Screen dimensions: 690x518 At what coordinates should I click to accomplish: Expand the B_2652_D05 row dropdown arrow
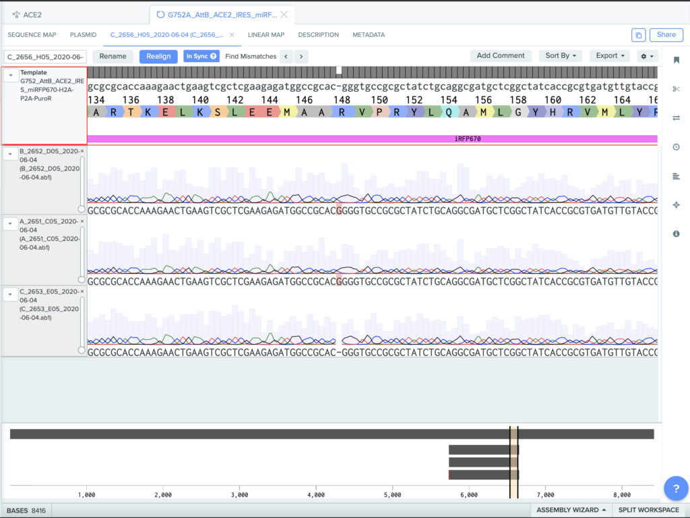click(11, 154)
